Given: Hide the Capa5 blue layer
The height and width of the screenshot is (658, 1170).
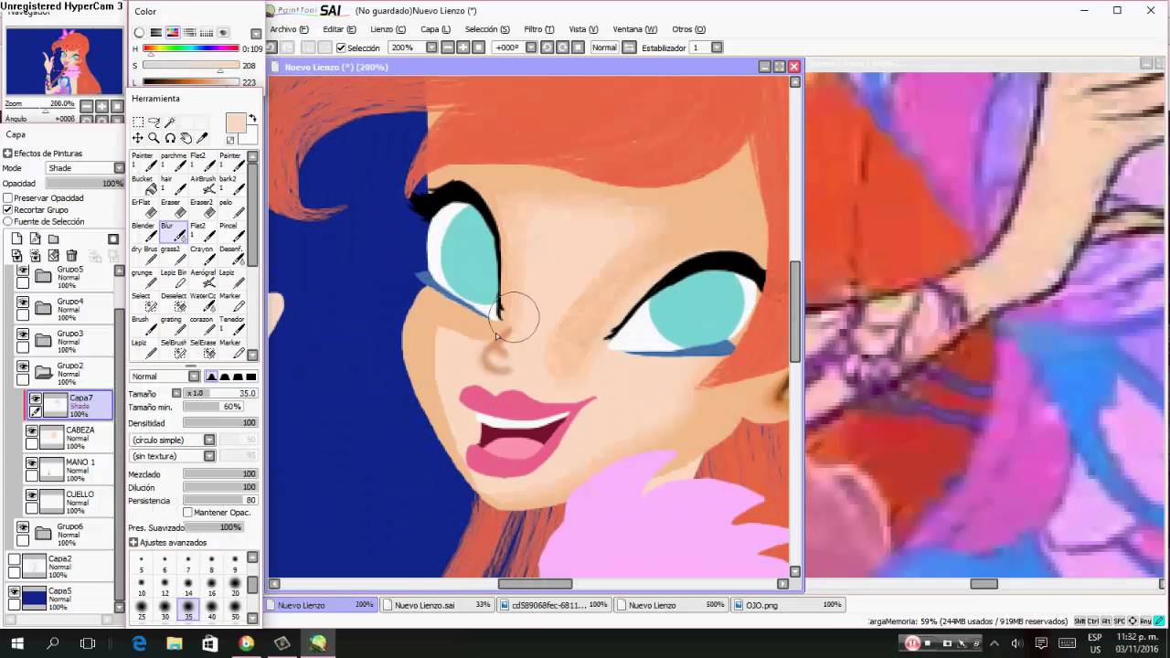Looking at the screenshot, I should click(x=14, y=592).
